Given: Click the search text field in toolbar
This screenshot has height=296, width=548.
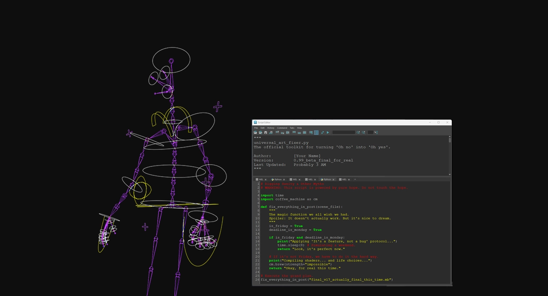Looking at the screenshot, I should click(x=344, y=133).
